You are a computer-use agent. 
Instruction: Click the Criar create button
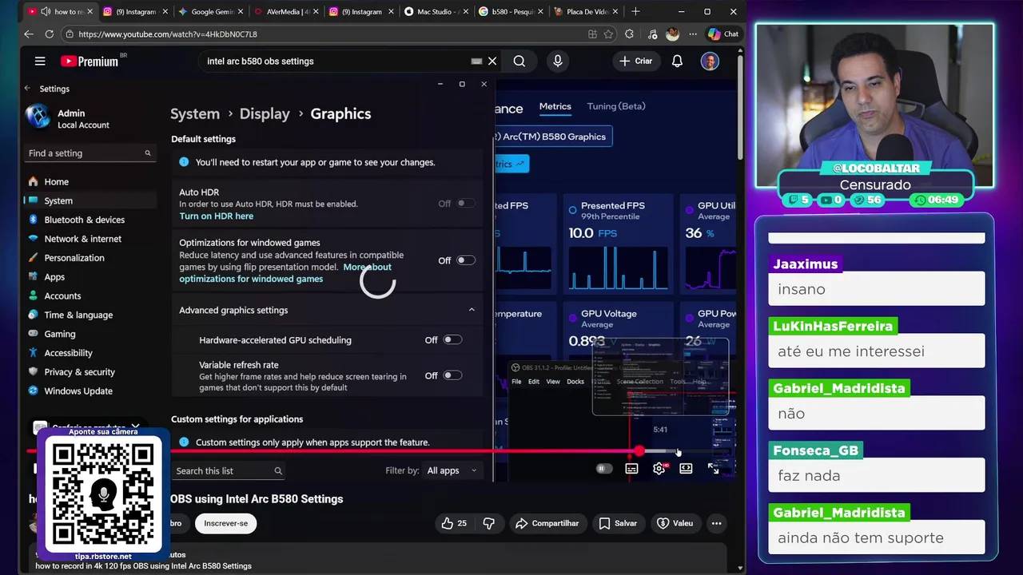pyautogui.click(x=636, y=61)
